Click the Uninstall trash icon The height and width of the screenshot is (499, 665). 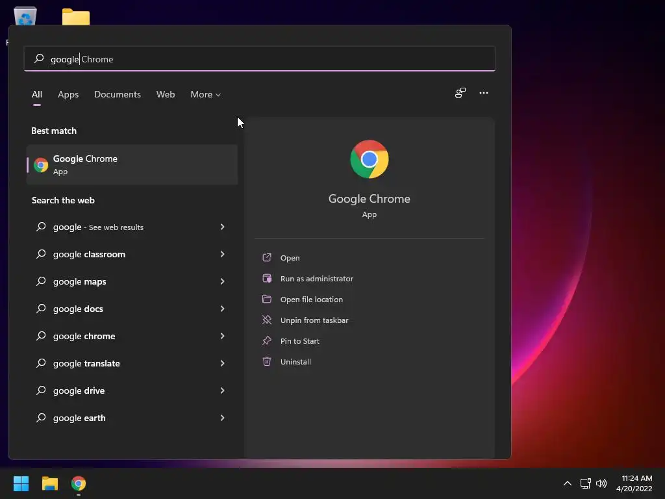click(x=267, y=361)
